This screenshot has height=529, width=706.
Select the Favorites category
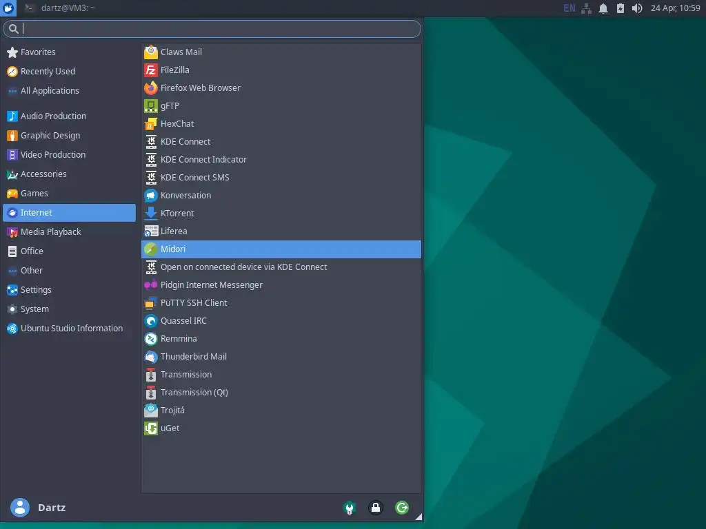70,52
